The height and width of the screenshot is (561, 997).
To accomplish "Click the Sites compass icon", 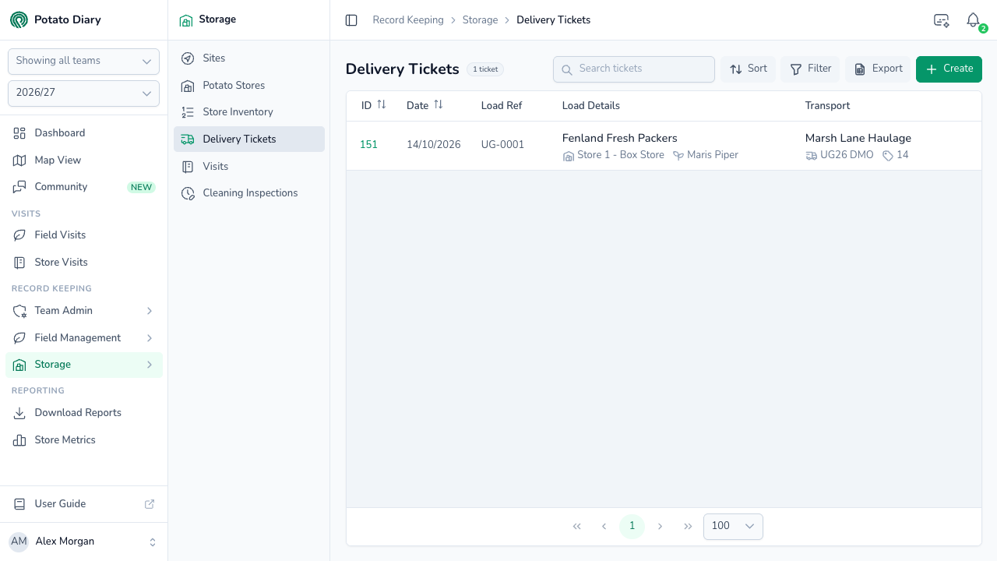I will [188, 58].
